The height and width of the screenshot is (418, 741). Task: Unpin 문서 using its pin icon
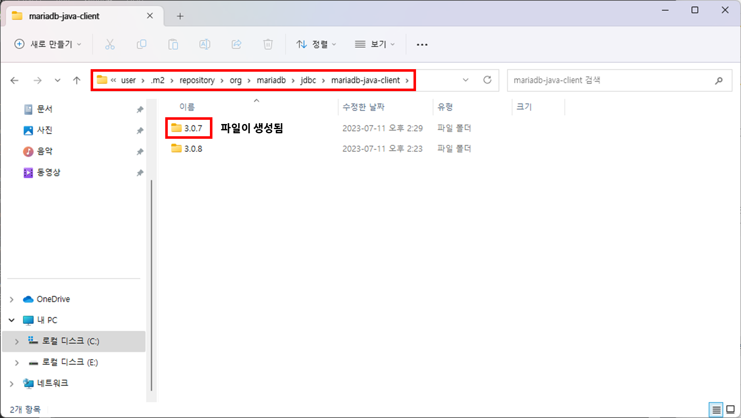pos(140,109)
